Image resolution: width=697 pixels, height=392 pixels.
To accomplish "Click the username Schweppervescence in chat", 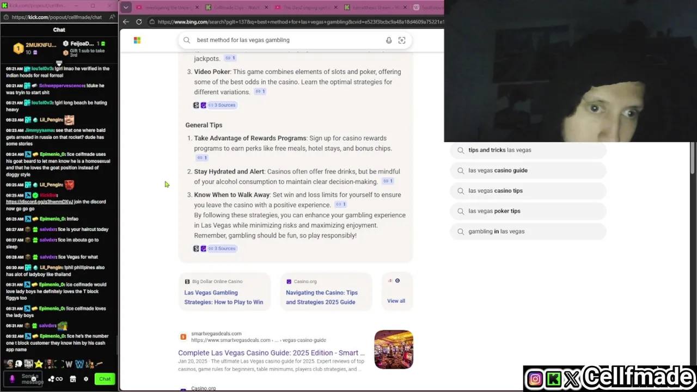I will coord(62,86).
